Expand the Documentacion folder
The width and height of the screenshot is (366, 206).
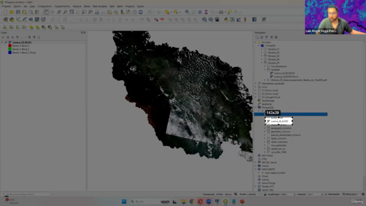[265, 66]
